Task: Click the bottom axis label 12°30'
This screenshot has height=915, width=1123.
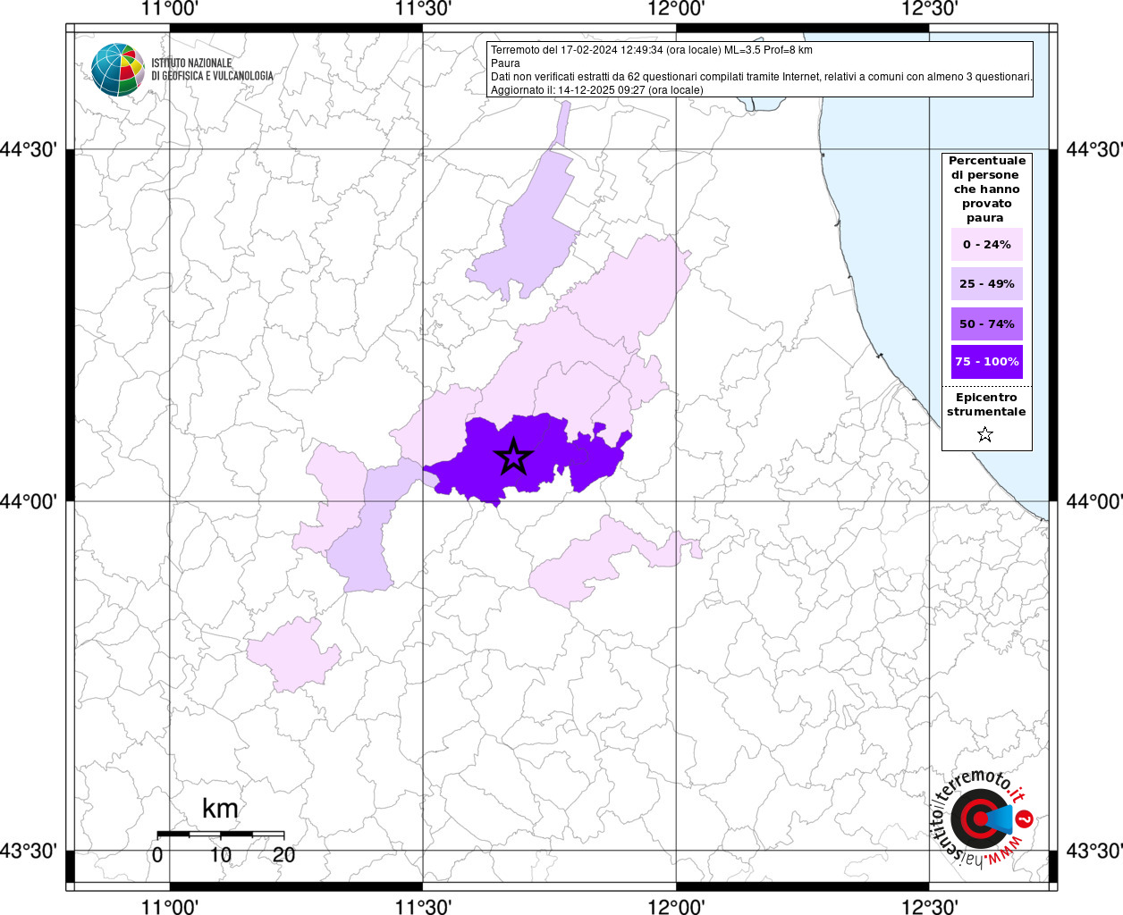Action: click(x=929, y=906)
